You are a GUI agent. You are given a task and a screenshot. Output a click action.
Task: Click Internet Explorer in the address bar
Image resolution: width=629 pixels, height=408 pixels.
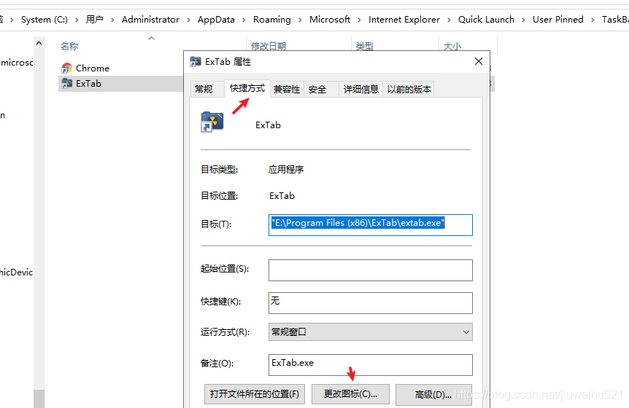click(404, 20)
